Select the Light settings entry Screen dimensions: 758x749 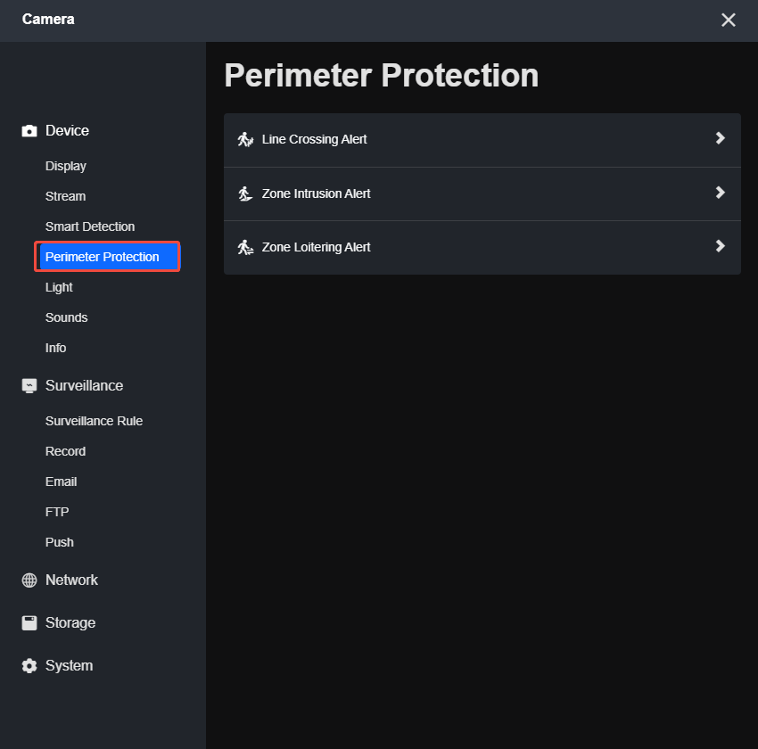pos(59,287)
